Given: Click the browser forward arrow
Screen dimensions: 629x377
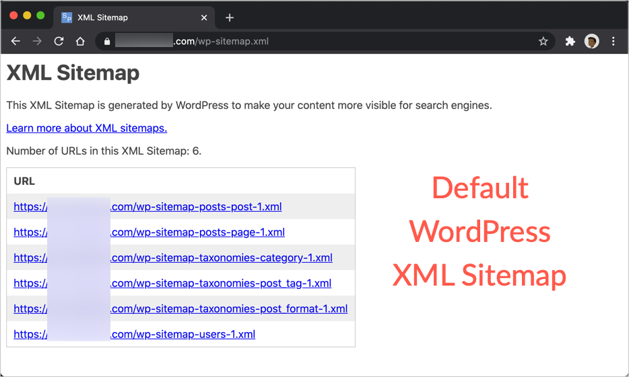Looking at the screenshot, I should 37,41.
